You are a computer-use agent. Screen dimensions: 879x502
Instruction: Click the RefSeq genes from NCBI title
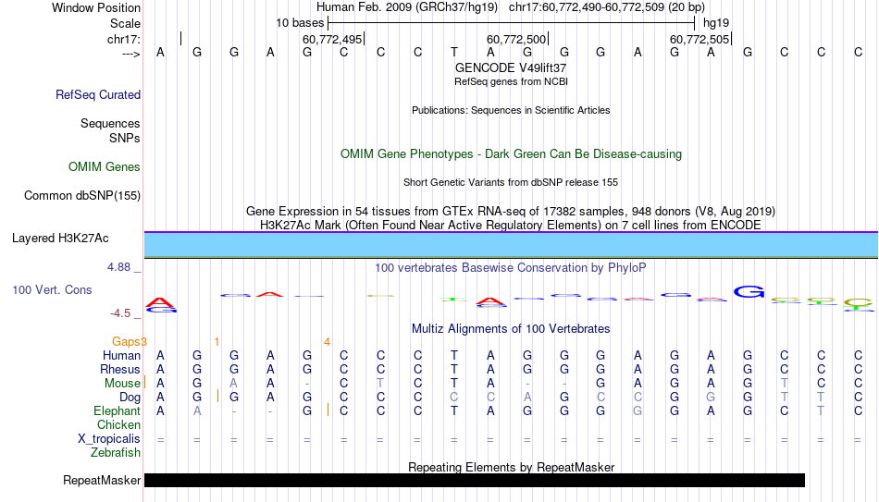click(x=512, y=81)
